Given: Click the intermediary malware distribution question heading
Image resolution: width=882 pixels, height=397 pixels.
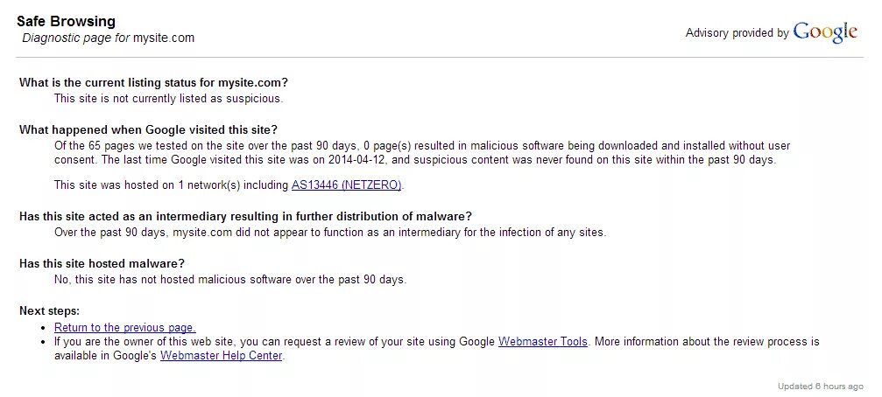Looking at the screenshot, I should 245,216.
